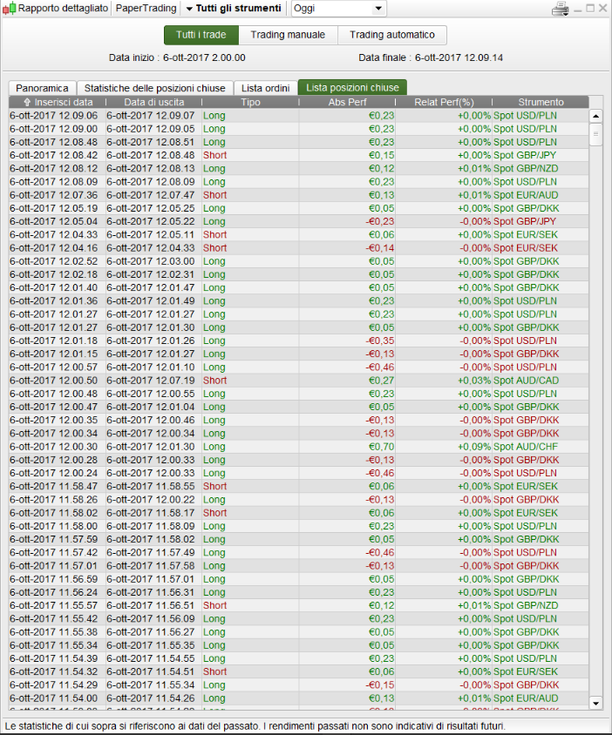This screenshot has height=735, width=612.
Task: Click the '-€0,35' loss value
Action: click(380, 341)
